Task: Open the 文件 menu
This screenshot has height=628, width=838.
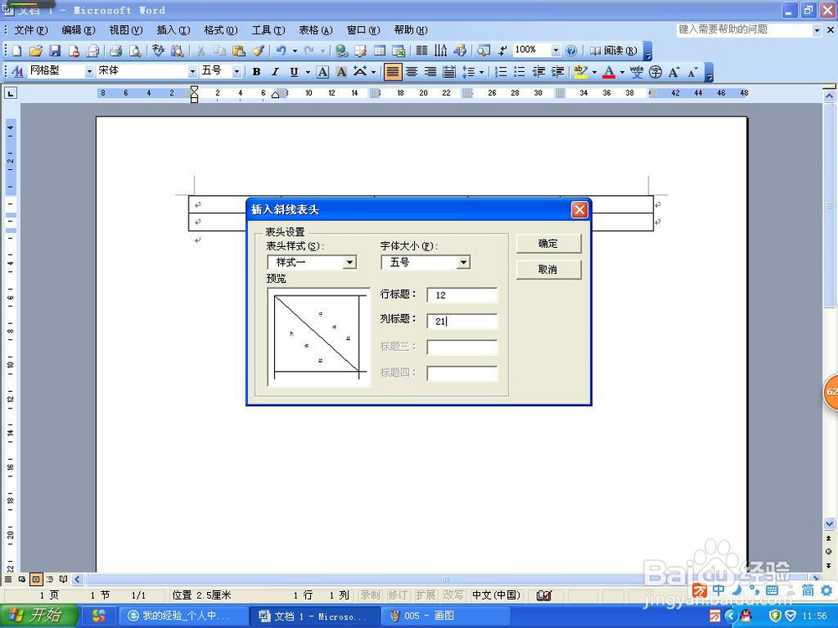Action: [x=30, y=30]
